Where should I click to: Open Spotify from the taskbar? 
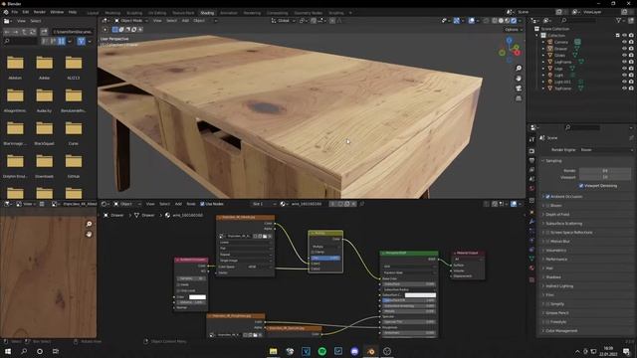point(321,351)
